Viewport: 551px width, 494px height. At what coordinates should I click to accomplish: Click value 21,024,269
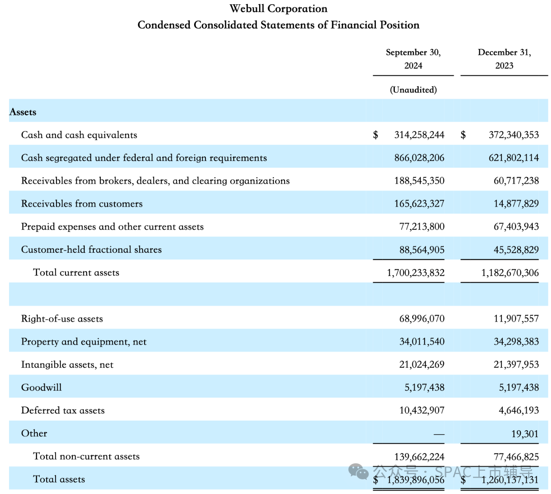tap(422, 365)
